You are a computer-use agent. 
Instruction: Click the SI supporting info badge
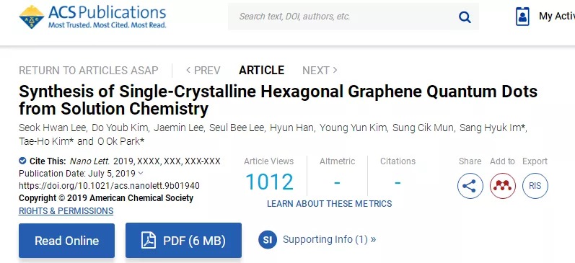[x=268, y=239]
